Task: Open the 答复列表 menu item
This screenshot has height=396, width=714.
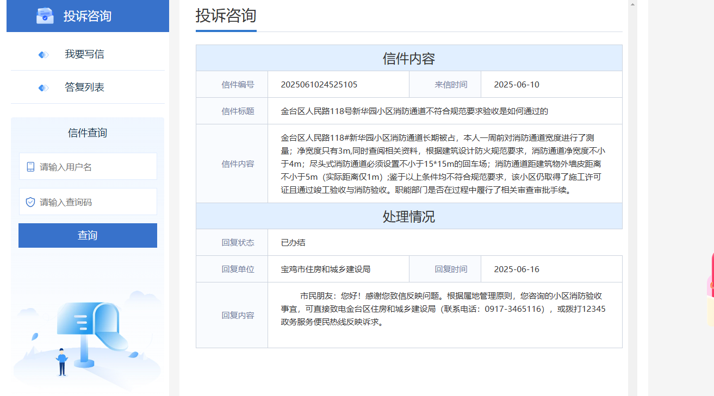Action: click(x=84, y=87)
